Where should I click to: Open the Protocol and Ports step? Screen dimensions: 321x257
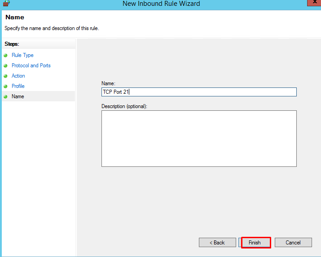pyautogui.click(x=31, y=65)
